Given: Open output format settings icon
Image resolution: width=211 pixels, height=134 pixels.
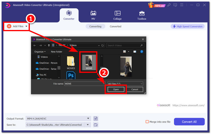Looking at the screenshot, I should coord(96,118).
